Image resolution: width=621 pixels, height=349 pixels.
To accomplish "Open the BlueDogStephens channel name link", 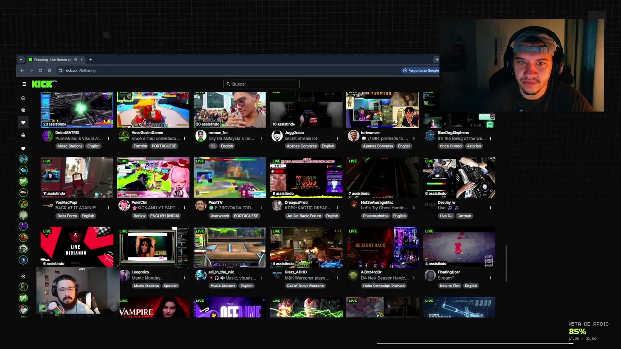I will pyautogui.click(x=453, y=132).
